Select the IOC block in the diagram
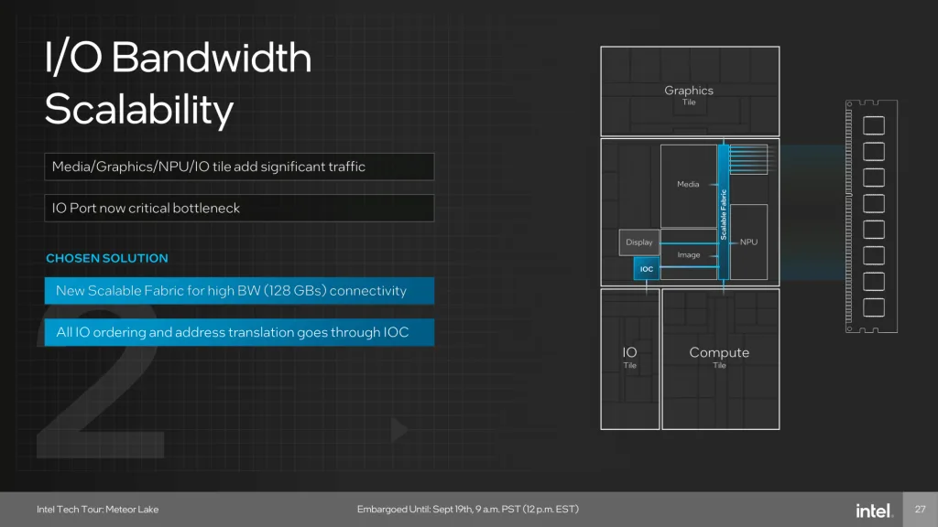Image resolution: width=938 pixels, height=527 pixels. pos(647,269)
